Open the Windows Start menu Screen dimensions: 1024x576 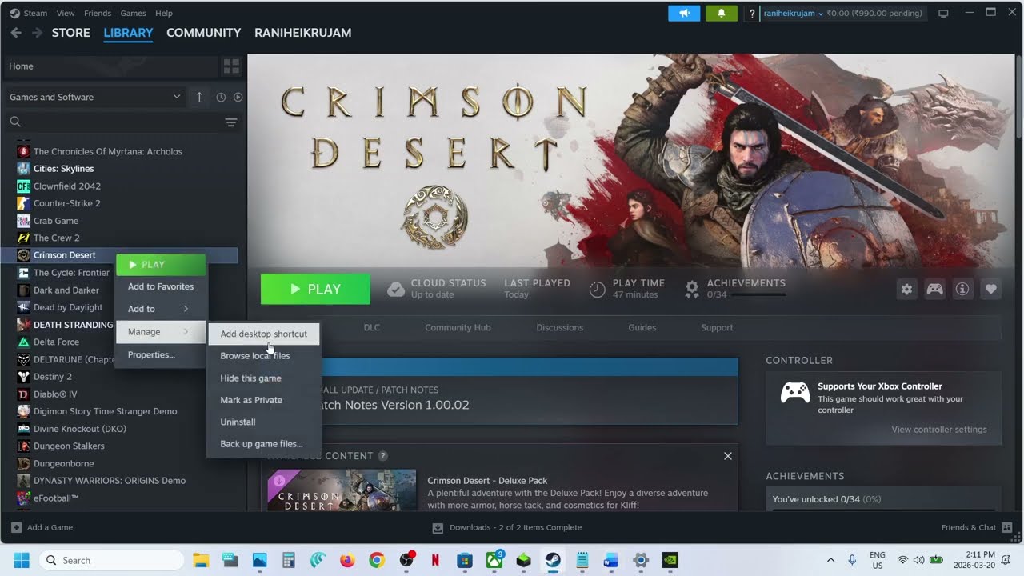pos(22,560)
